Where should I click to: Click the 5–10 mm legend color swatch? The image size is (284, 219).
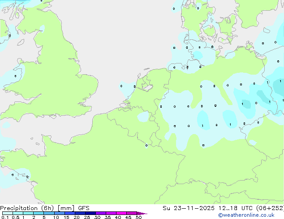[49, 213]
